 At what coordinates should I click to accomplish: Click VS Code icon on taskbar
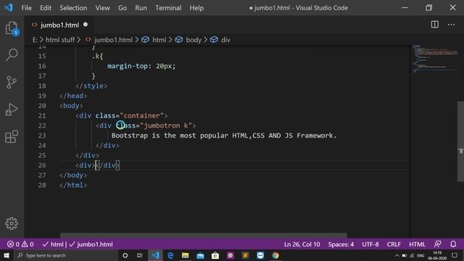click(x=155, y=255)
